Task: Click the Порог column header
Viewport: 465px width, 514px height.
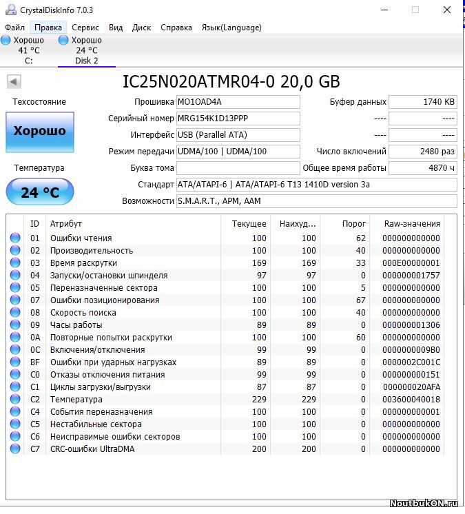Action: [345, 223]
